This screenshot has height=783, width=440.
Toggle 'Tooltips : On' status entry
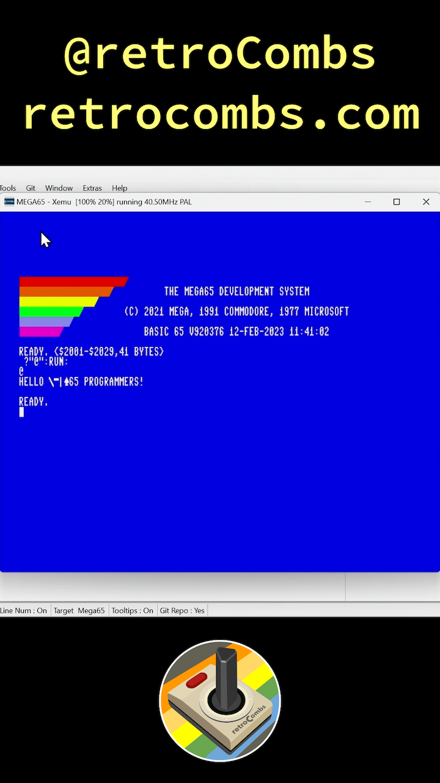tap(133, 610)
